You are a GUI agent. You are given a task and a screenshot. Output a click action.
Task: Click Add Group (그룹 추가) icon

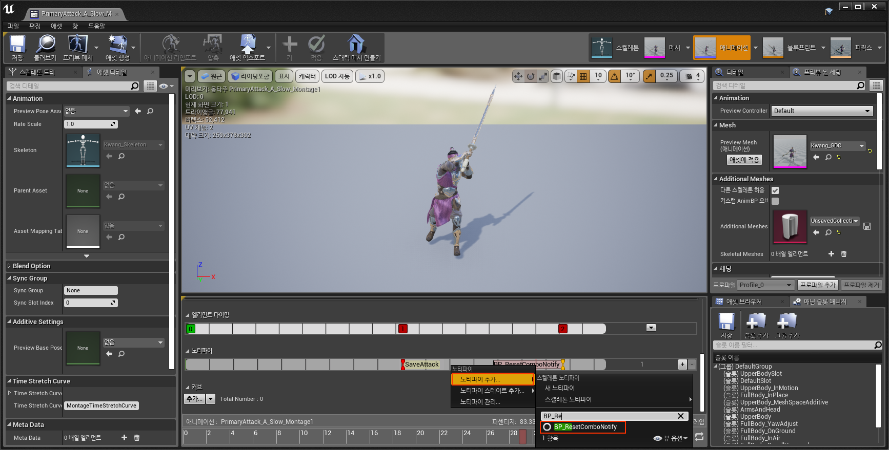click(787, 326)
